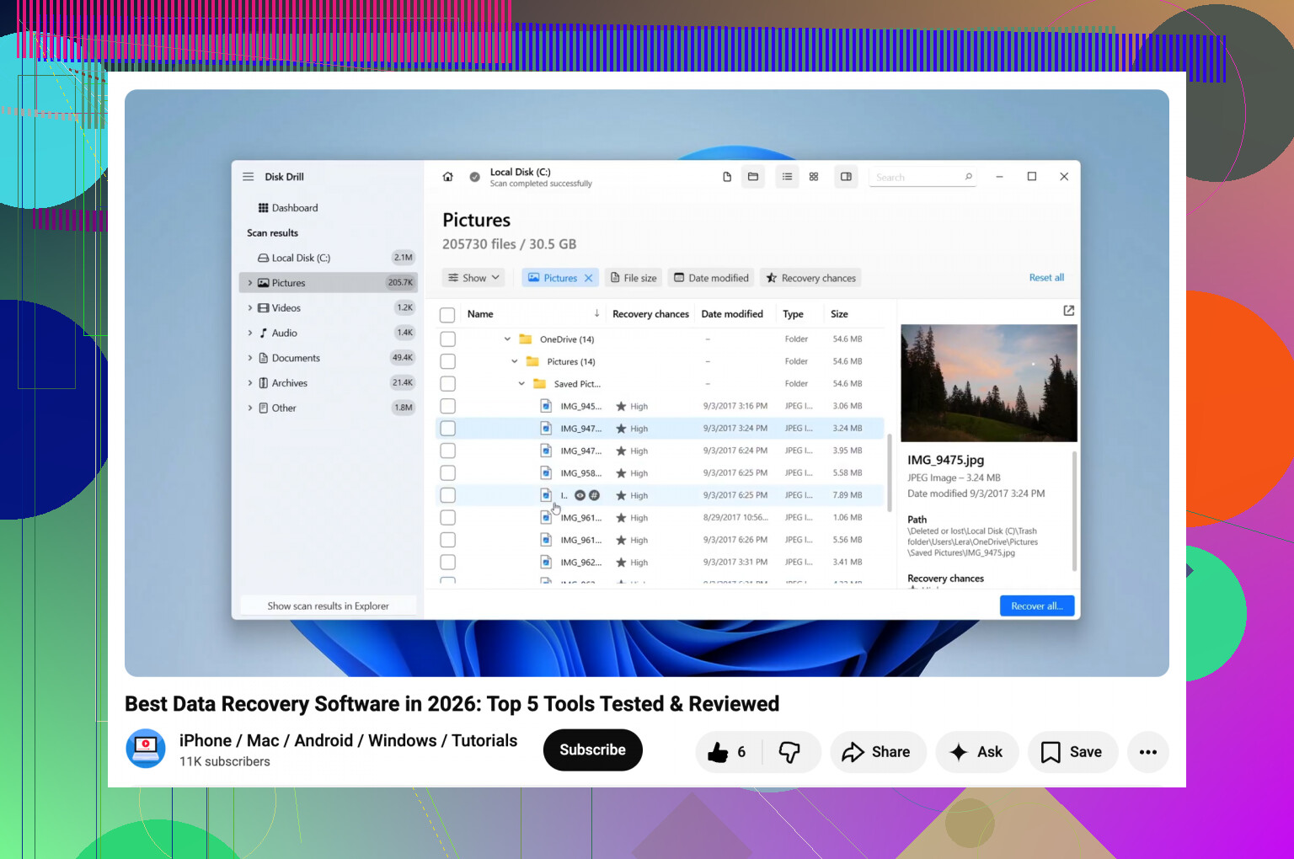Collapse the Pictures (14) folder in file list
This screenshot has width=1294, height=859.
[x=515, y=361]
